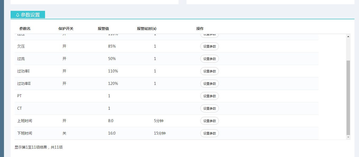This screenshot has height=157, width=359.
Task: Click the 参数名 column header
Action: click(25, 29)
